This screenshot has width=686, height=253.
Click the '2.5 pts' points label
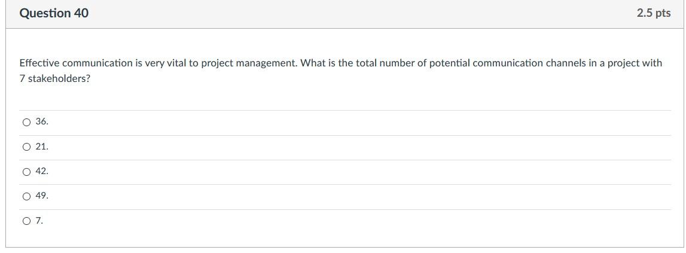(654, 13)
